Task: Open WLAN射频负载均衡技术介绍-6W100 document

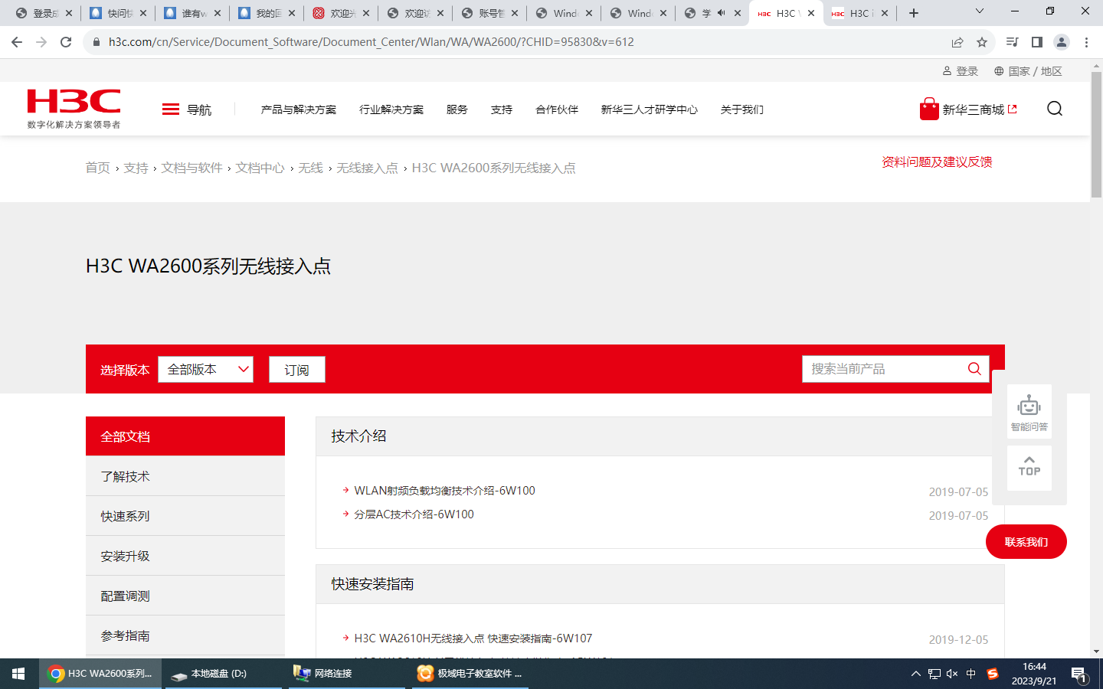Action: pos(444,491)
